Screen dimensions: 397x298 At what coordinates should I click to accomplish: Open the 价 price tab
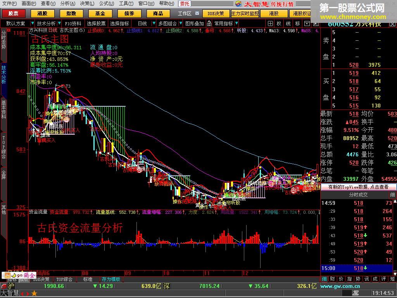coord(341,279)
